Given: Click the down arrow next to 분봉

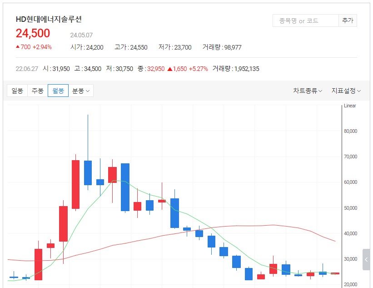Looking at the screenshot, I should point(88,90).
